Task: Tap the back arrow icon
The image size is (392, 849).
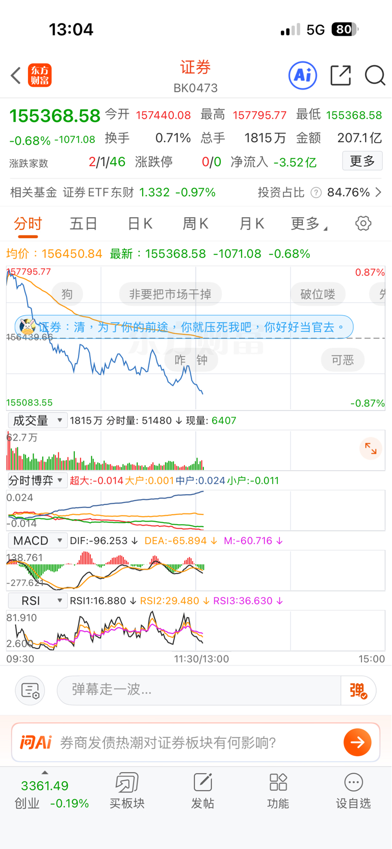Action: pos(16,75)
